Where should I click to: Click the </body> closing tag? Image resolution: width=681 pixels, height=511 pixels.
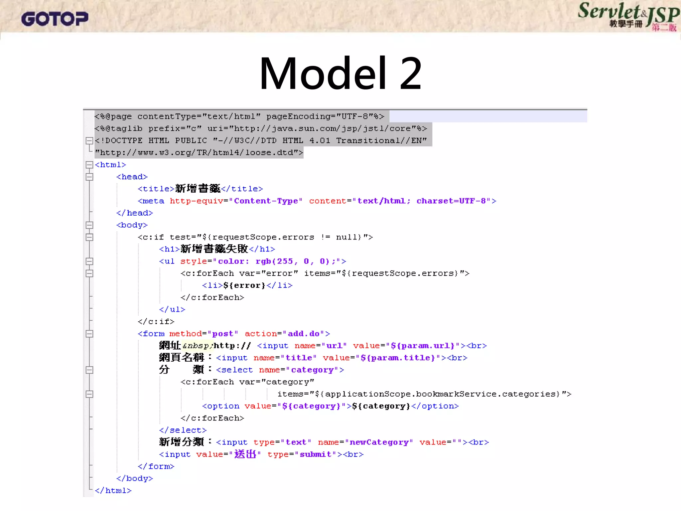point(135,478)
